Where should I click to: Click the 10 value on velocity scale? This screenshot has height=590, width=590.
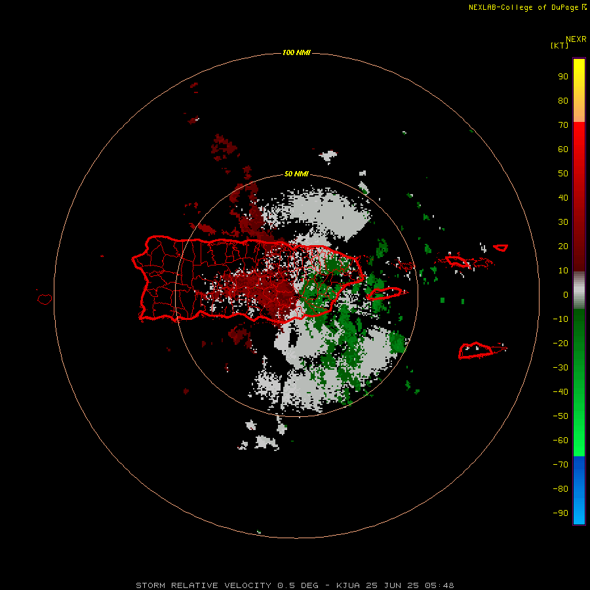563,271
